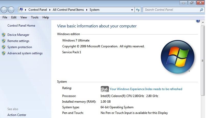Select Control Panel in the breadcrumb
Screen dimensions: 206x118
[38, 10]
